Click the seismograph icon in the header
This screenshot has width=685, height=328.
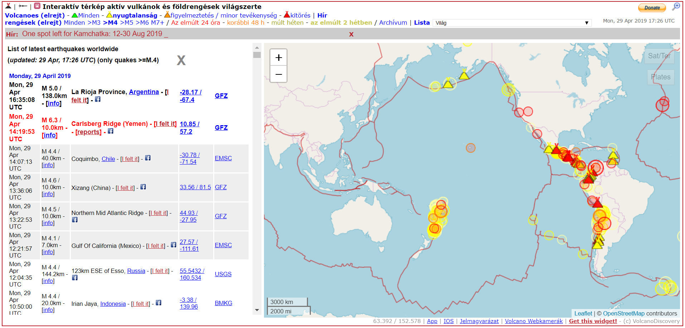(x=23, y=6)
